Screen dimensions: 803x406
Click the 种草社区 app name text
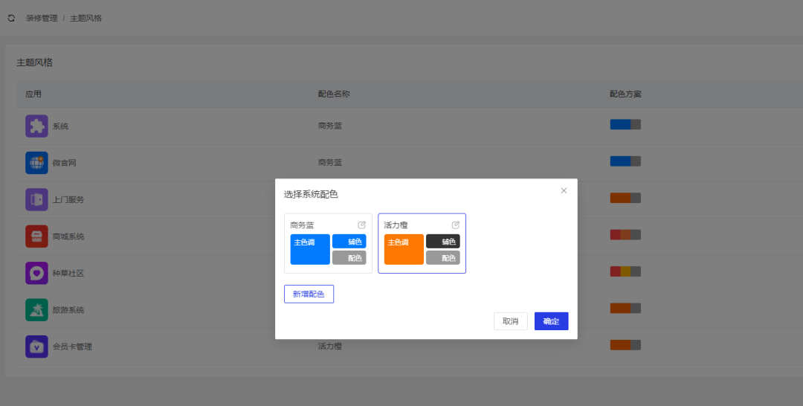[68, 274]
